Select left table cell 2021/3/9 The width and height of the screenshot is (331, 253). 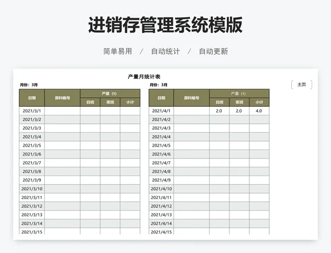point(32,180)
